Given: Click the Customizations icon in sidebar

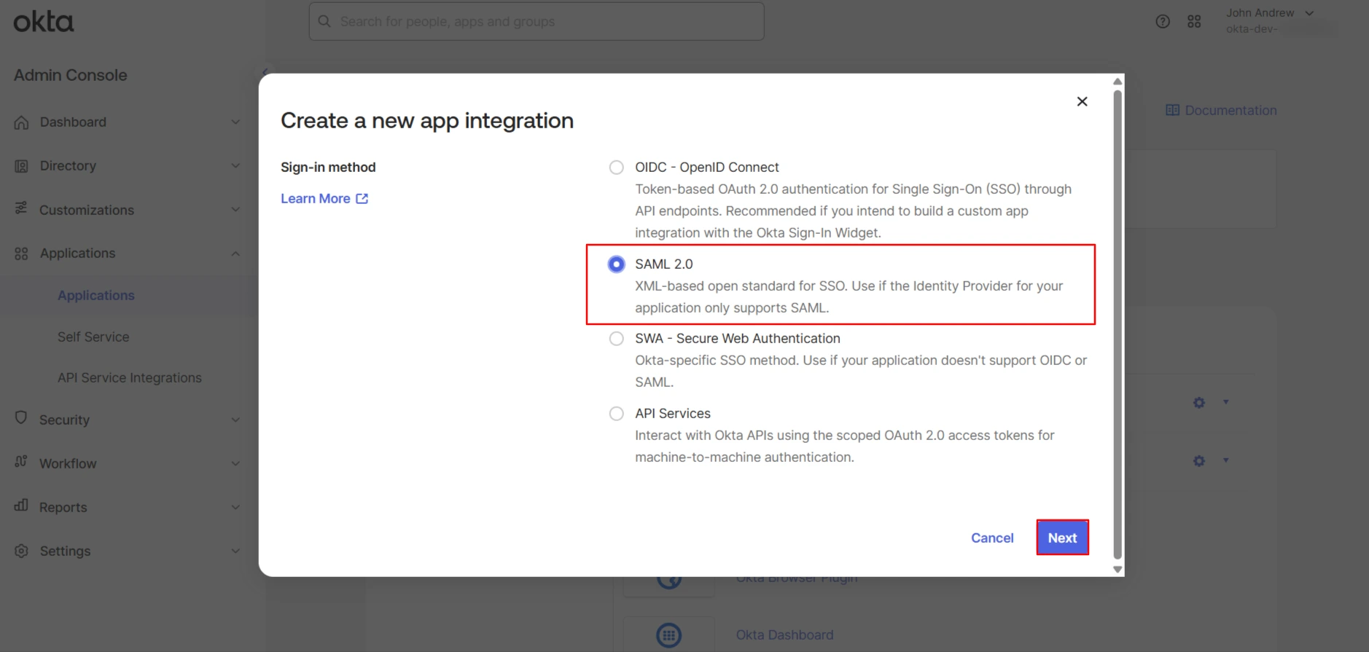Looking at the screenshot, I should click(21, 209).
